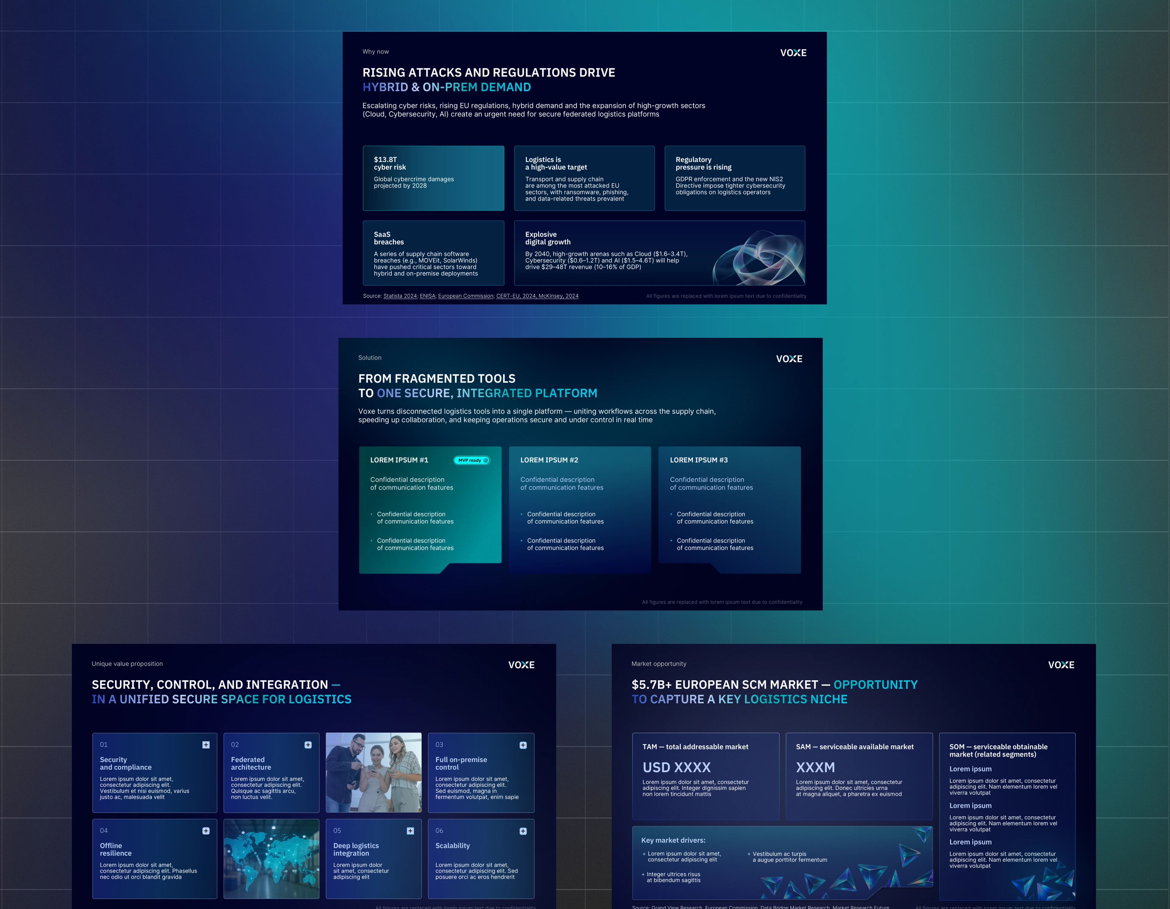This screenshot has width=1170, height=909.
Task: Select the LOREM IPSUM #2 card
Action: (x=580, y=510)
